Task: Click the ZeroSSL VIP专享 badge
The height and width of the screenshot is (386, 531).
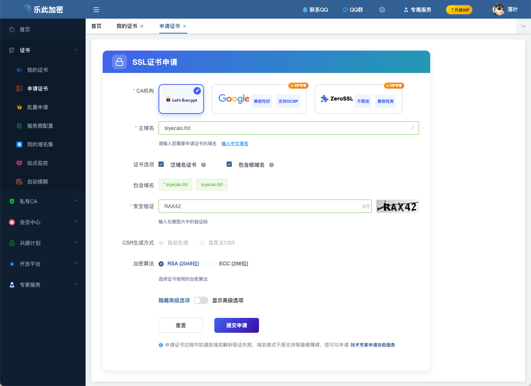Action: (394, 86)
